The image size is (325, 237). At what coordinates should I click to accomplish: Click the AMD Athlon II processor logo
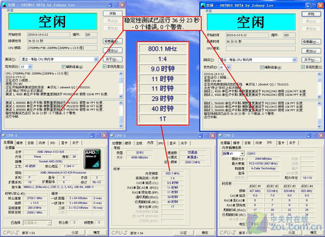click(92, 159)
